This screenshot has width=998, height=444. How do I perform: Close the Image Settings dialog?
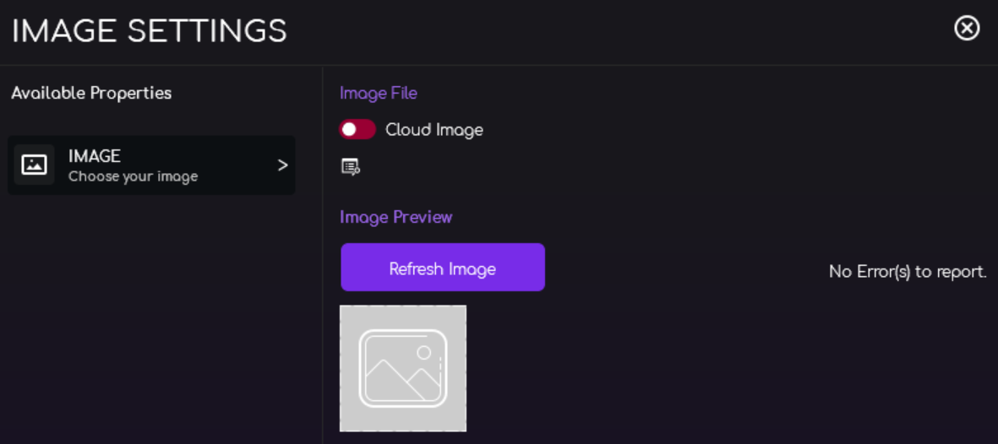pos(967,28)
